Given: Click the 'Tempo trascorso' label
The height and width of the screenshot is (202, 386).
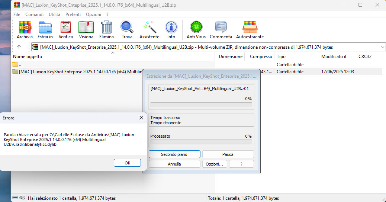Looking at the screenshot, I should coord(165,118).
